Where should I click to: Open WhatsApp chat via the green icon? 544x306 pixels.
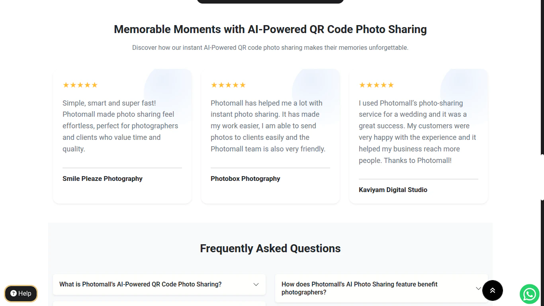point(529,294)
